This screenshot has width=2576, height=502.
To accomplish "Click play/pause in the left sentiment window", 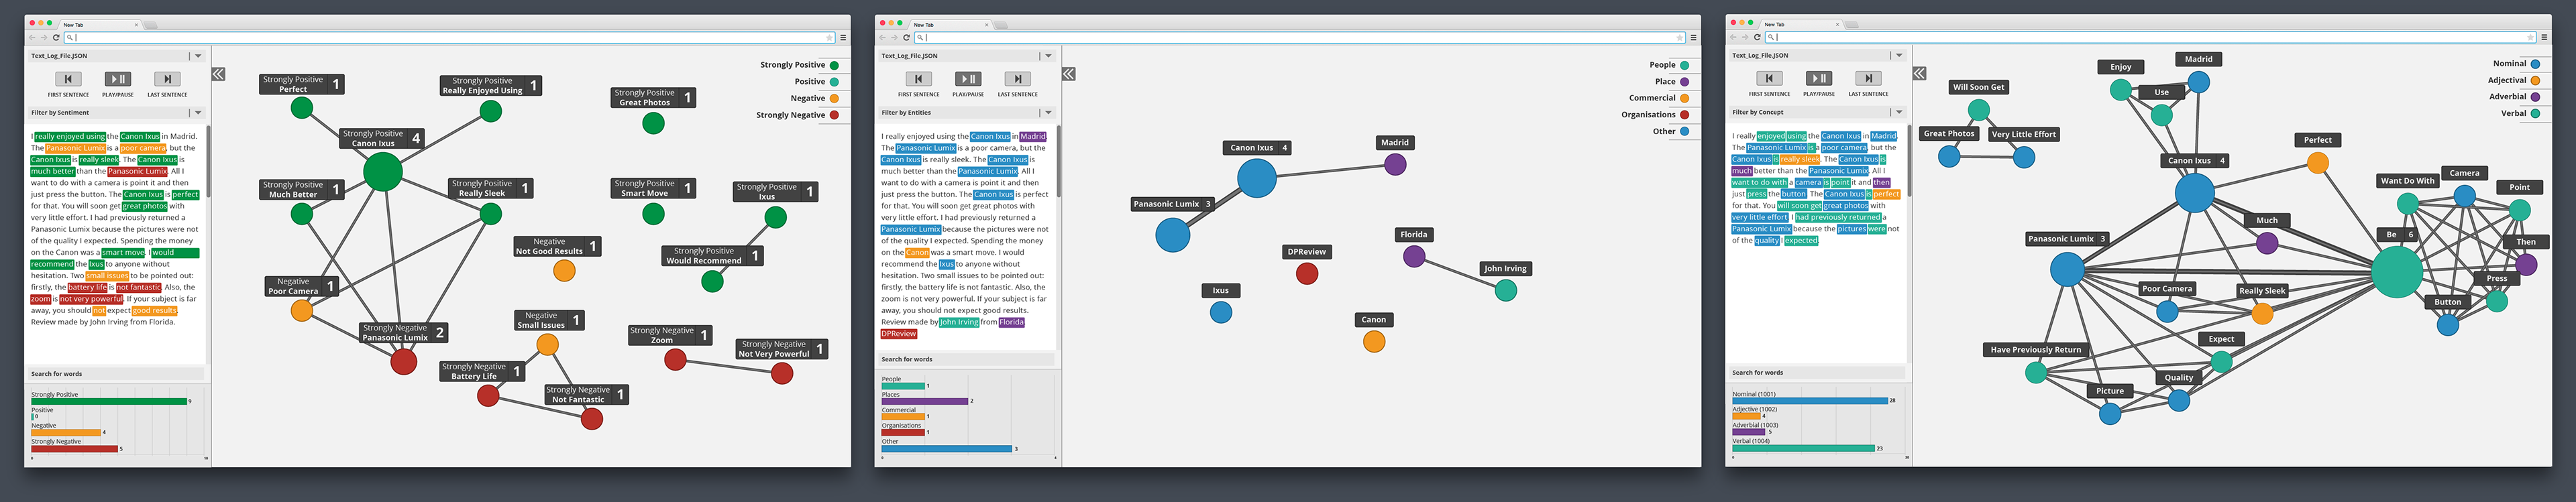I will [118, 79].
